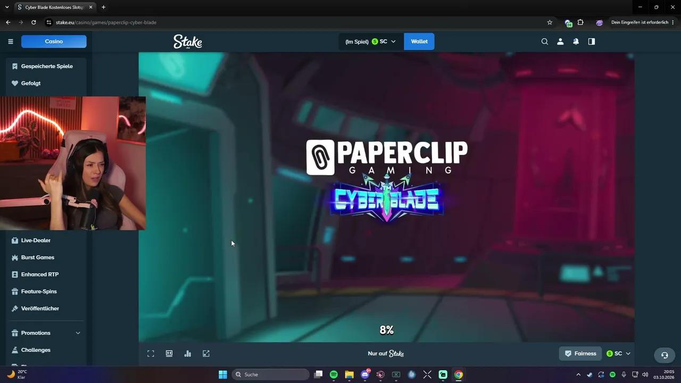The height and width of the screenshot is (383, 681).
Task: Reload the page
Action: [34, 22]
